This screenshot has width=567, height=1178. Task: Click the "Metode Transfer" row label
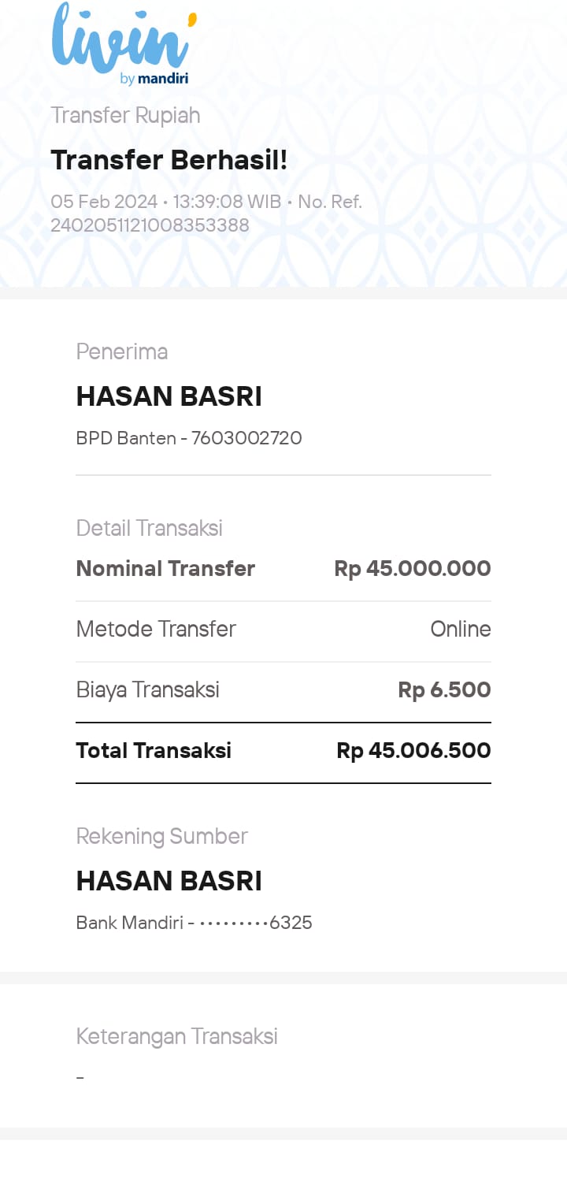(x=156, y=629)
